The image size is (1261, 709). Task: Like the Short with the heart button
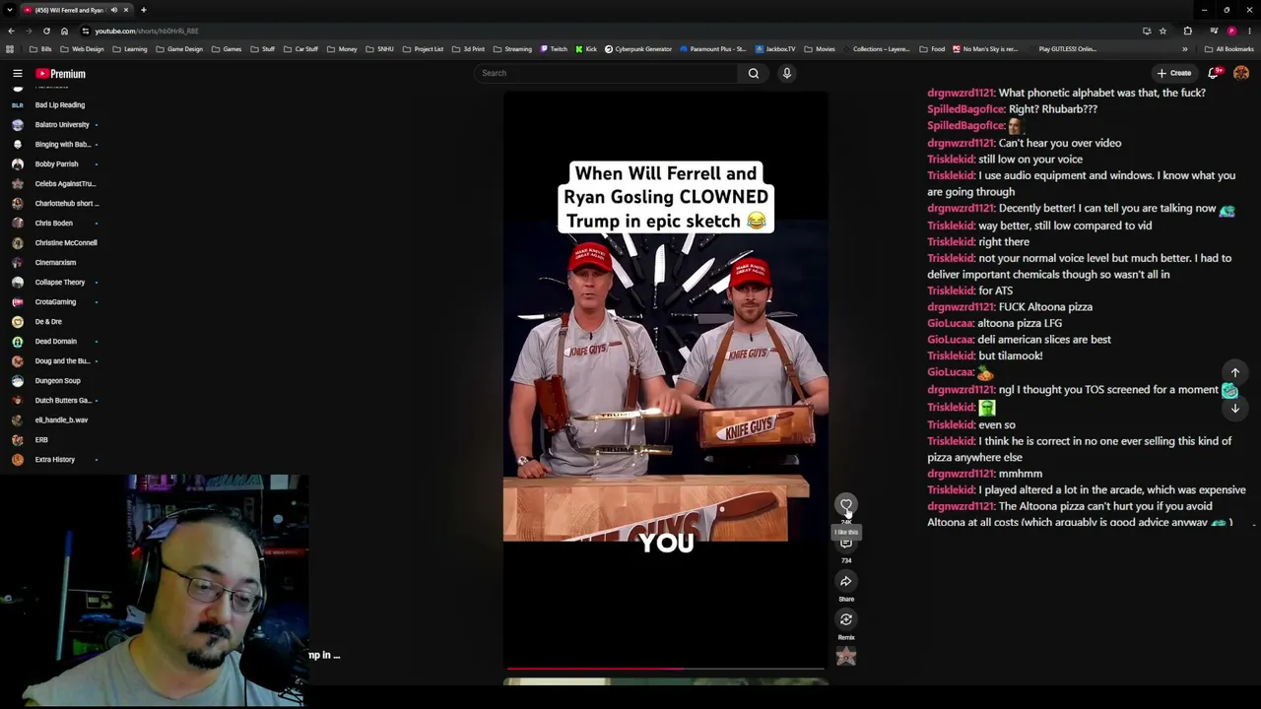click(846, 505)
